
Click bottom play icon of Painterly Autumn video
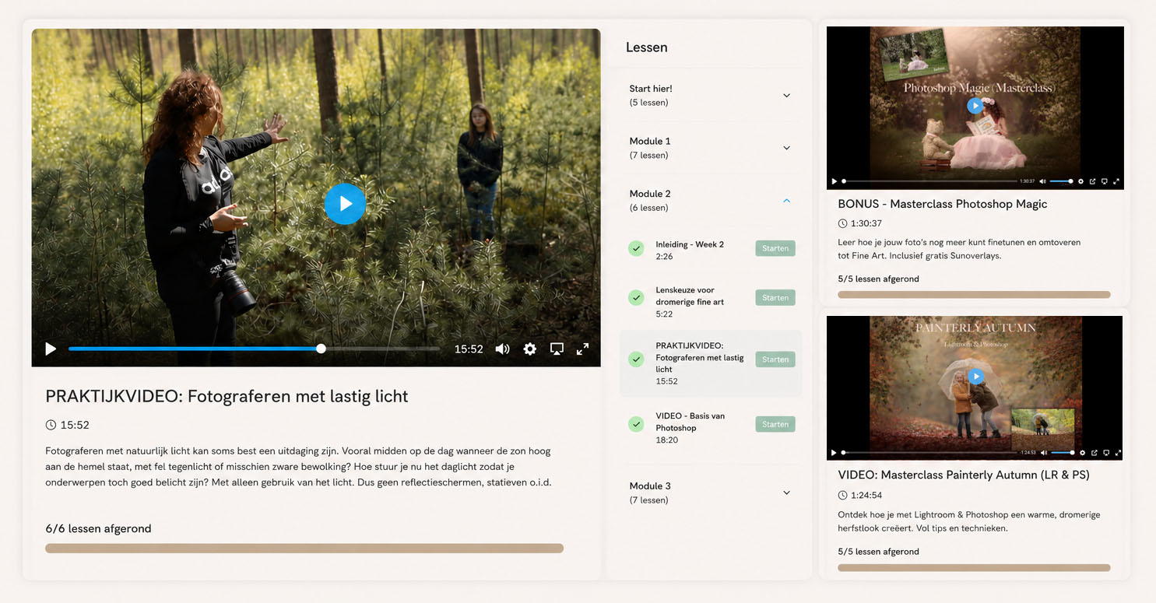point(834,452)
